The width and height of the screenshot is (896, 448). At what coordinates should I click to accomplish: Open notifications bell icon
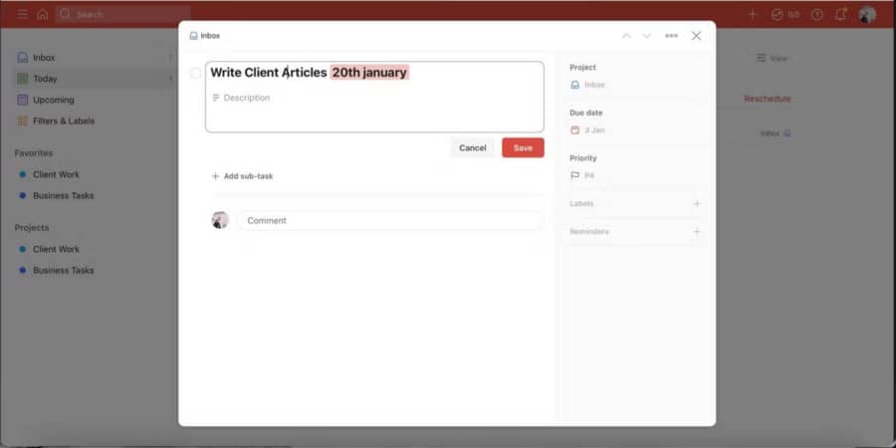pyautogui.click(x=840, y=14)
